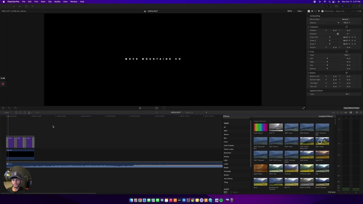Toggle the Transform checkbox
The image size is (363, 204).
coord(309,27)
